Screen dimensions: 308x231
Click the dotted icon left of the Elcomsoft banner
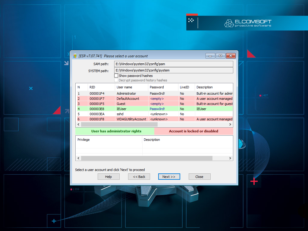191,20
